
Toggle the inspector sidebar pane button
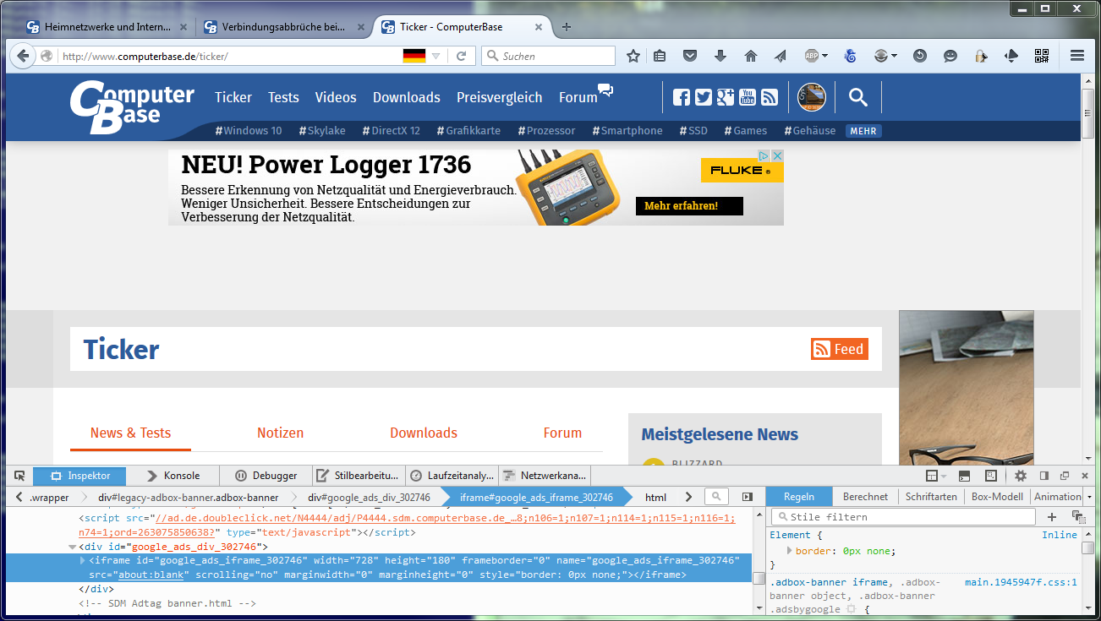point(748,497)
